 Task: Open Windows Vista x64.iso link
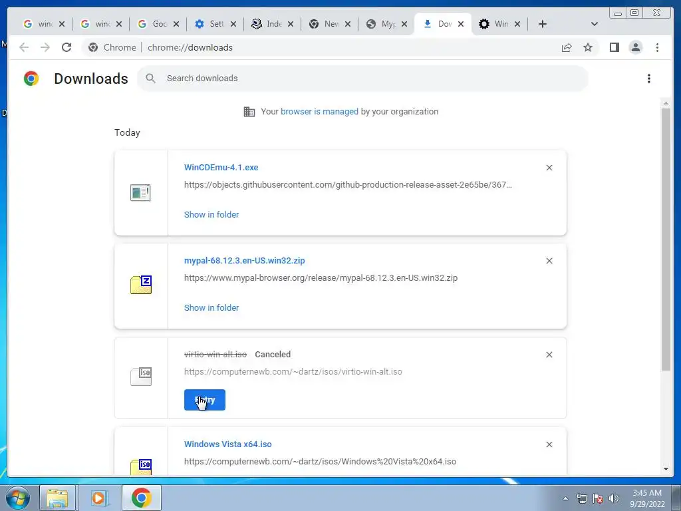(x=228, y=444)
